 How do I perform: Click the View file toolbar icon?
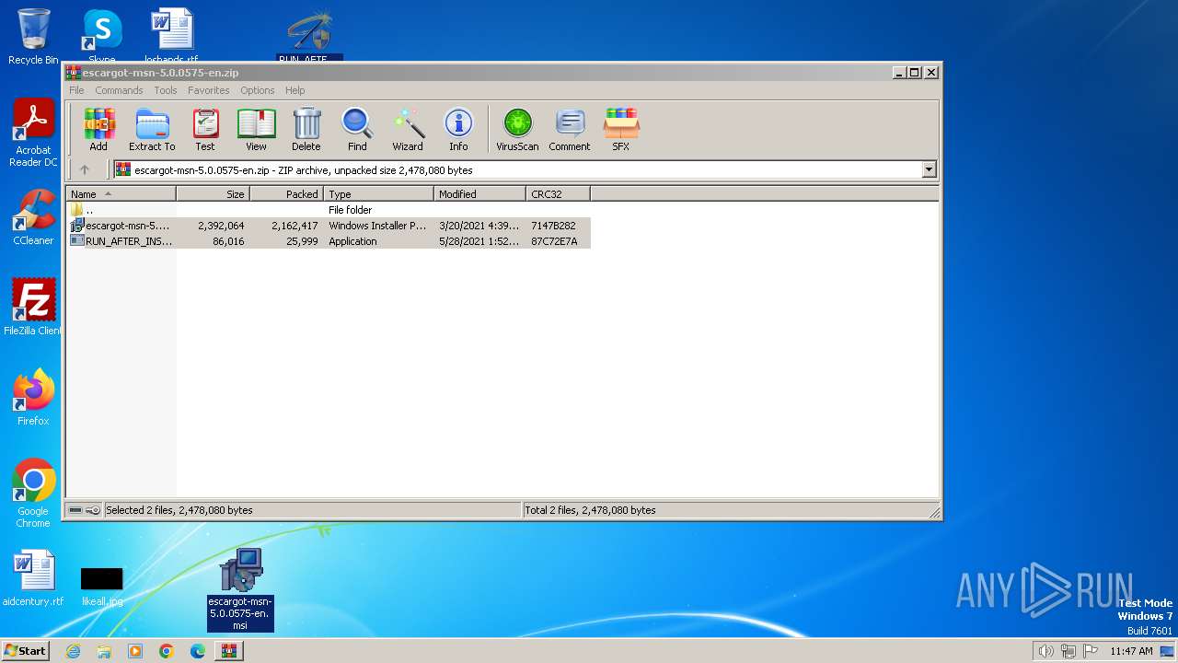pyautogui.click(x=256, y=129)
